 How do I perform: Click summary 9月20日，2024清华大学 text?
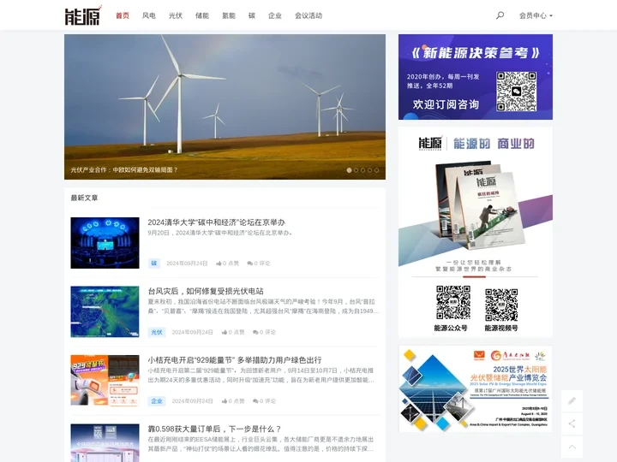(220, 233)
